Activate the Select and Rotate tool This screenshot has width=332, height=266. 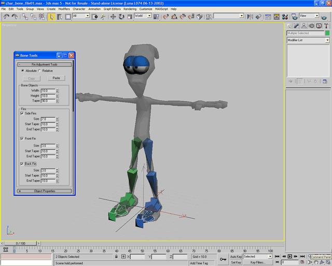point(121,17)
